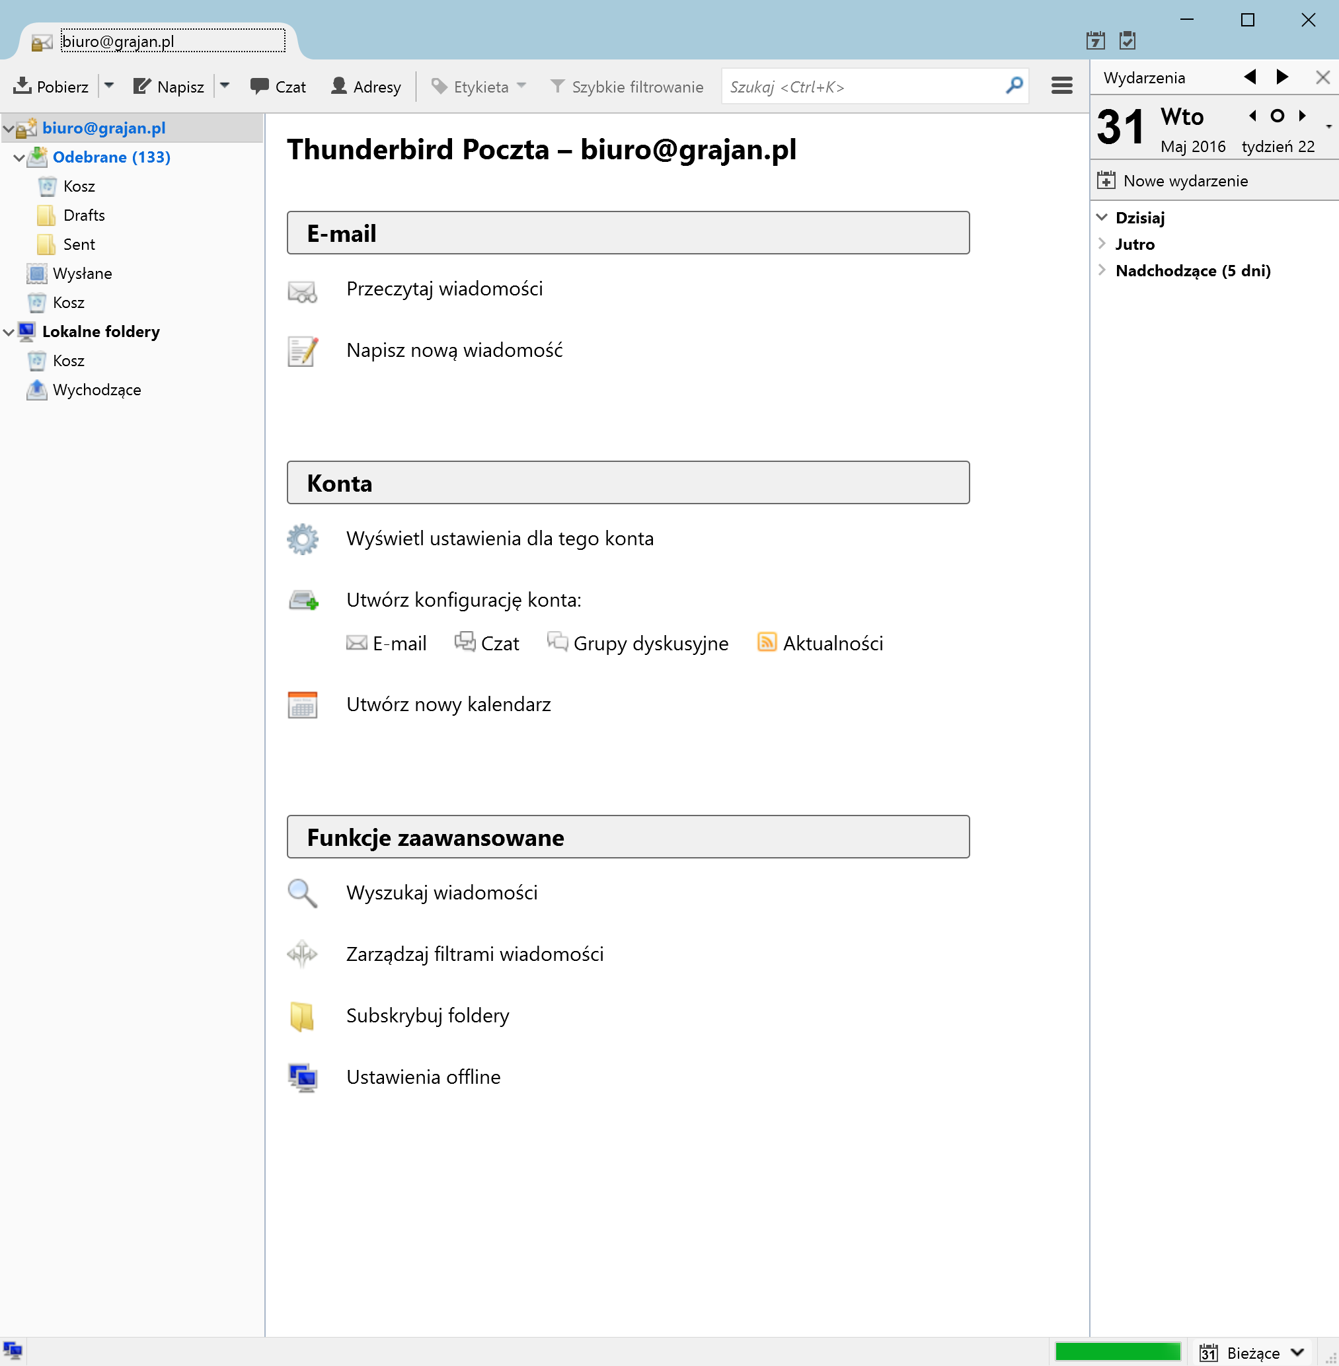Viewport: 1339px width, 1366px height.
Task: Select the Sent folder
Action: (x=79, y=244)
